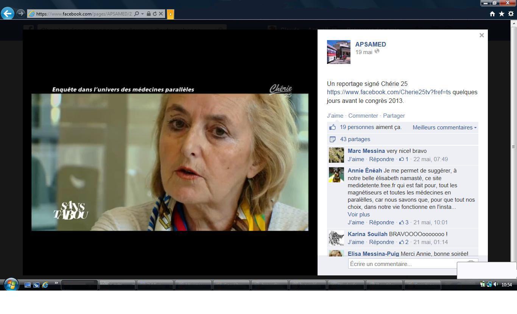The height and width of the screenshot is (314, 517).
Task: Open the address bar autocomplete dropdown arrow
Action: [x=142, y=14]
